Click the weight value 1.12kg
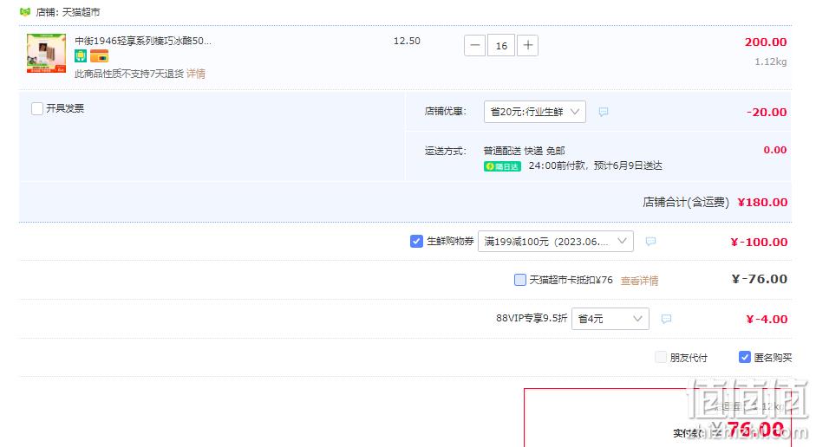Screen dimensions: 816x447 [771, 62]
